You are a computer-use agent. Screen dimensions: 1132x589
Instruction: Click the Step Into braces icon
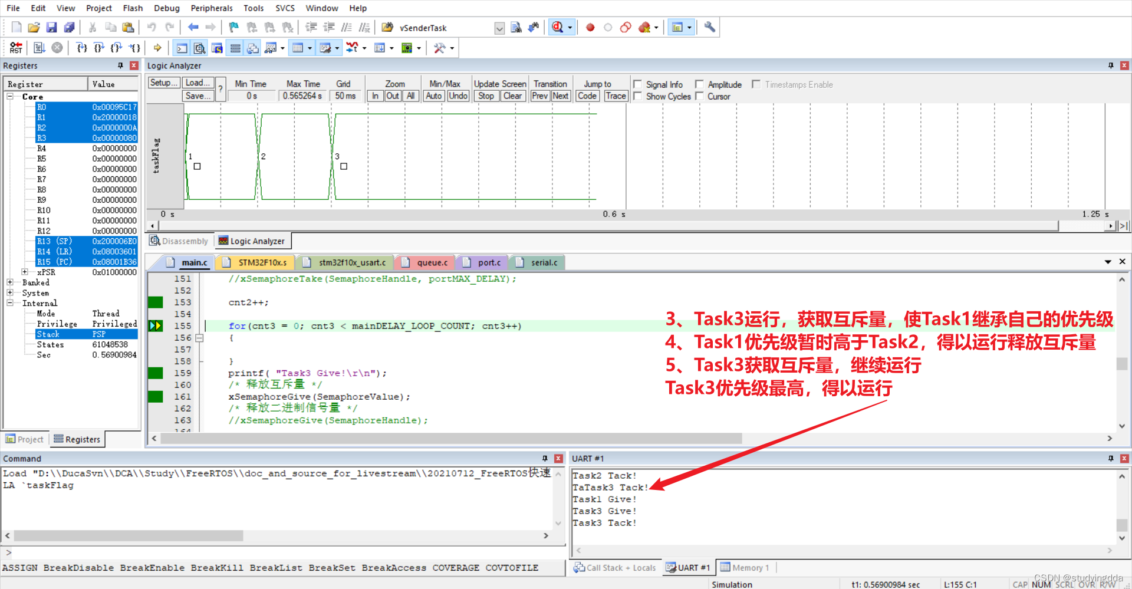(x=81, y=48)
